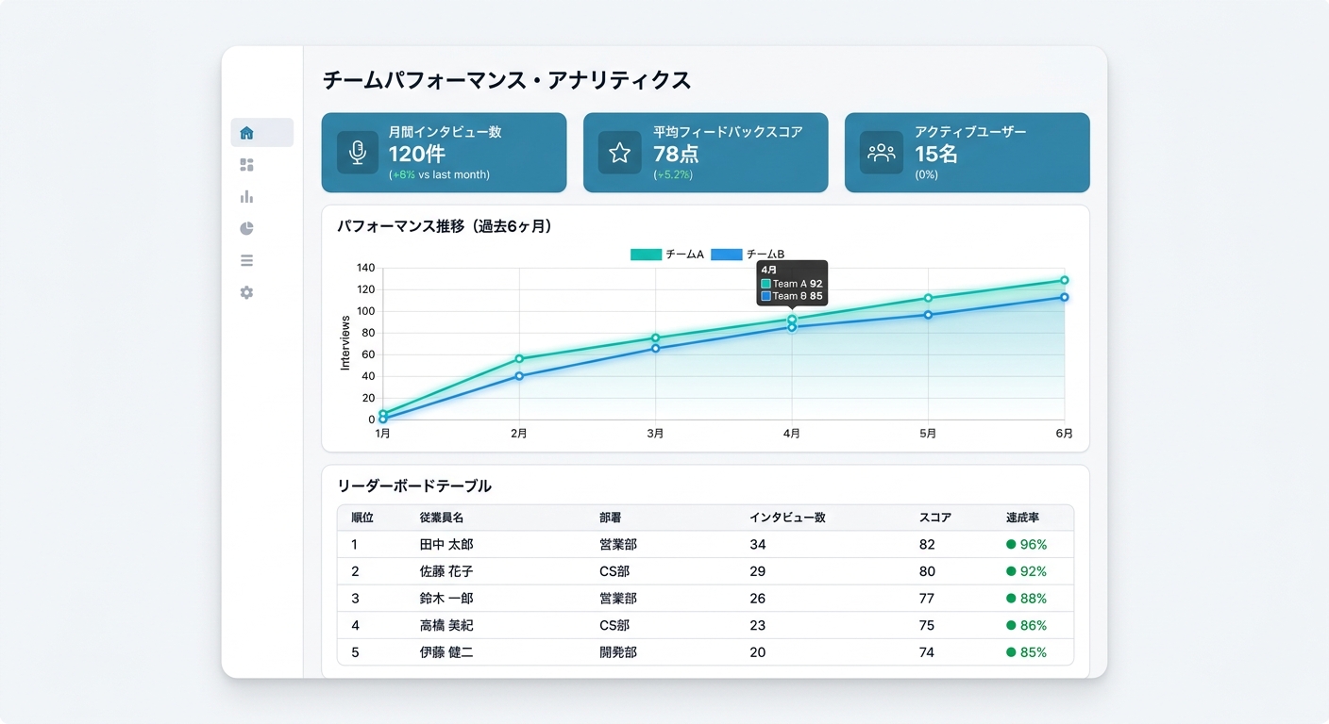
Task: Select the リーダーボードテーブル section title
Action: pos(416,485)
